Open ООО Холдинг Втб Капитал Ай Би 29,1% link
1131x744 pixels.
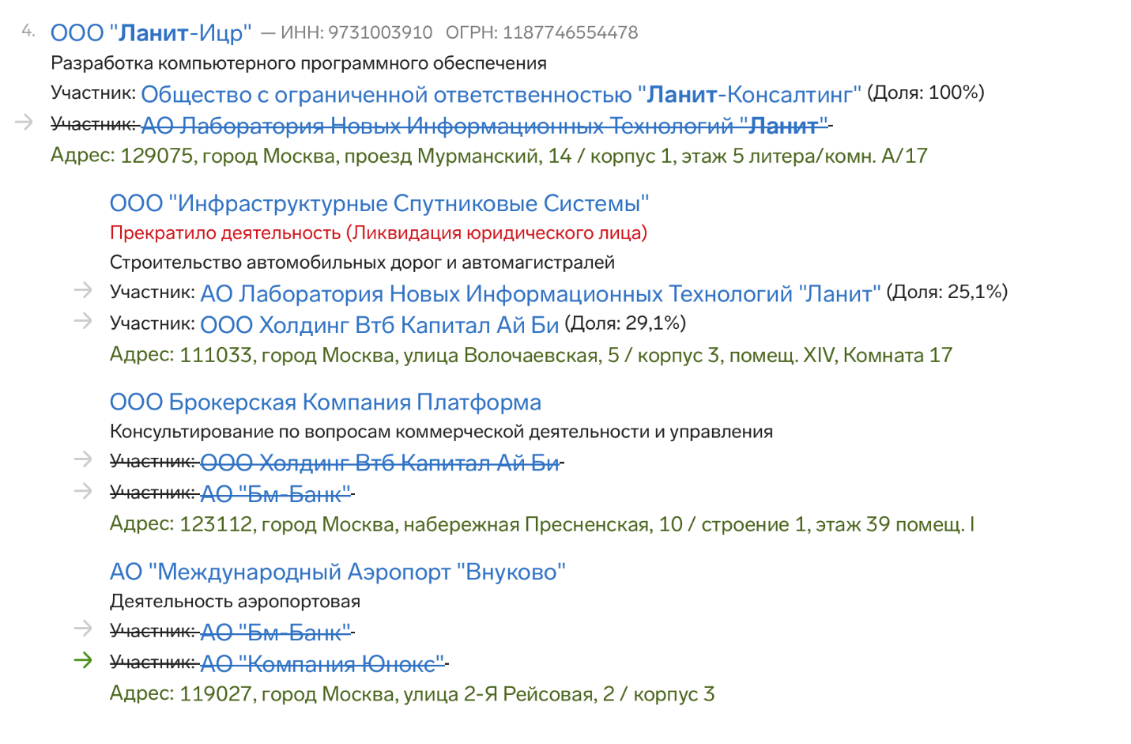click(379, 325)
